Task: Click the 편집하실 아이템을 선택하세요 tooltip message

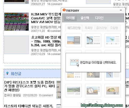Action: click(98, 63)
